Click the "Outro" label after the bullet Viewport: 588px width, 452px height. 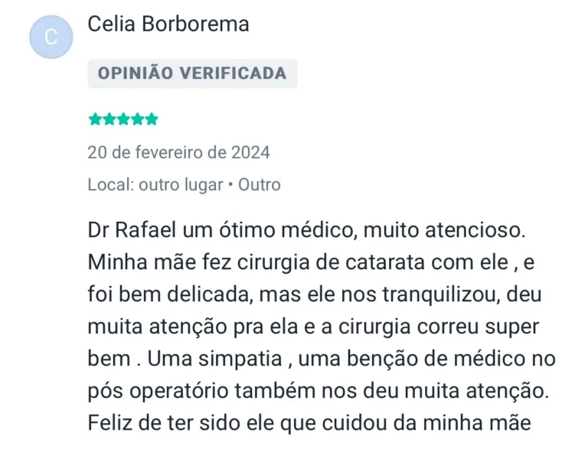tap(260, 184)
